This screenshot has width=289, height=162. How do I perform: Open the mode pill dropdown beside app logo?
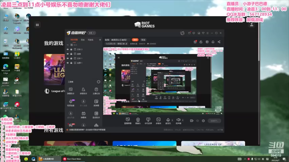tap(92, 33)
